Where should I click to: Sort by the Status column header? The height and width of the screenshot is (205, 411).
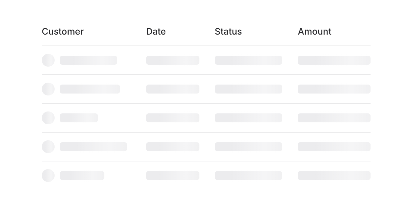coord(228,31)
